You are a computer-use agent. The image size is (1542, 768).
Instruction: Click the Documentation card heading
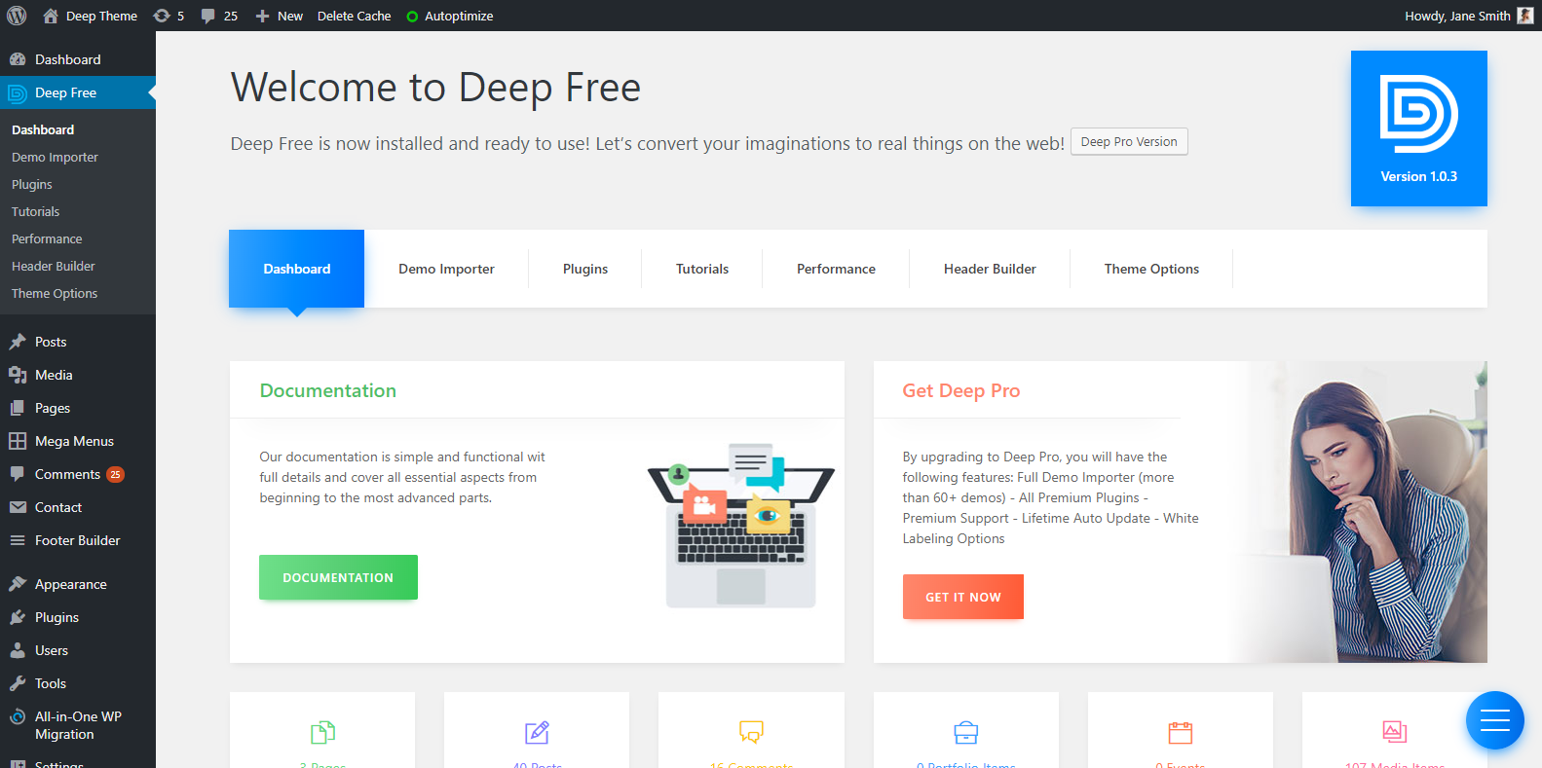click(x=328, y=390)
